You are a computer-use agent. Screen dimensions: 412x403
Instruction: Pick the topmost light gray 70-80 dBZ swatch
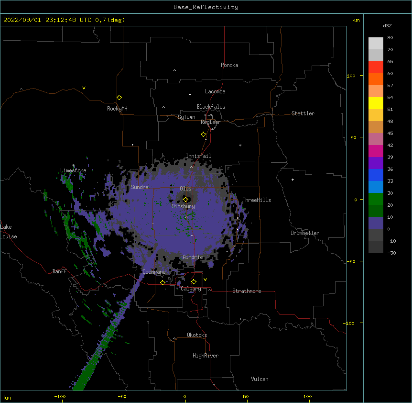click(x=376, y=43)
